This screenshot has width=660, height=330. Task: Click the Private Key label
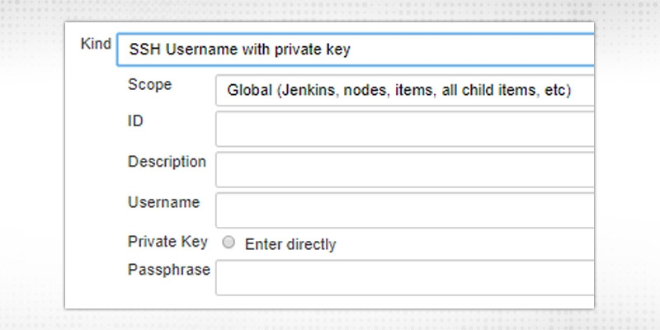click(x=167, y=242)
